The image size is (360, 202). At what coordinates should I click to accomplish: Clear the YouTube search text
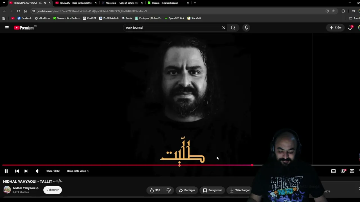(x=224, y=27)
